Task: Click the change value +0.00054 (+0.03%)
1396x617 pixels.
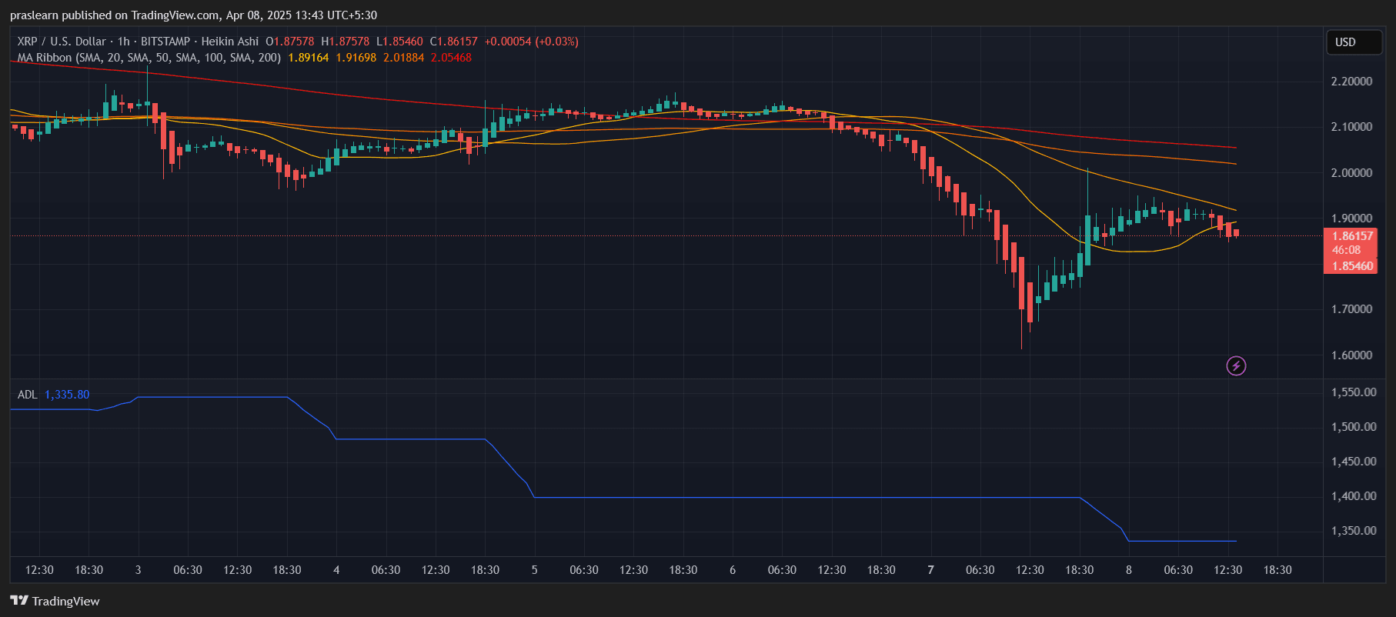Action: click(532, 42)
